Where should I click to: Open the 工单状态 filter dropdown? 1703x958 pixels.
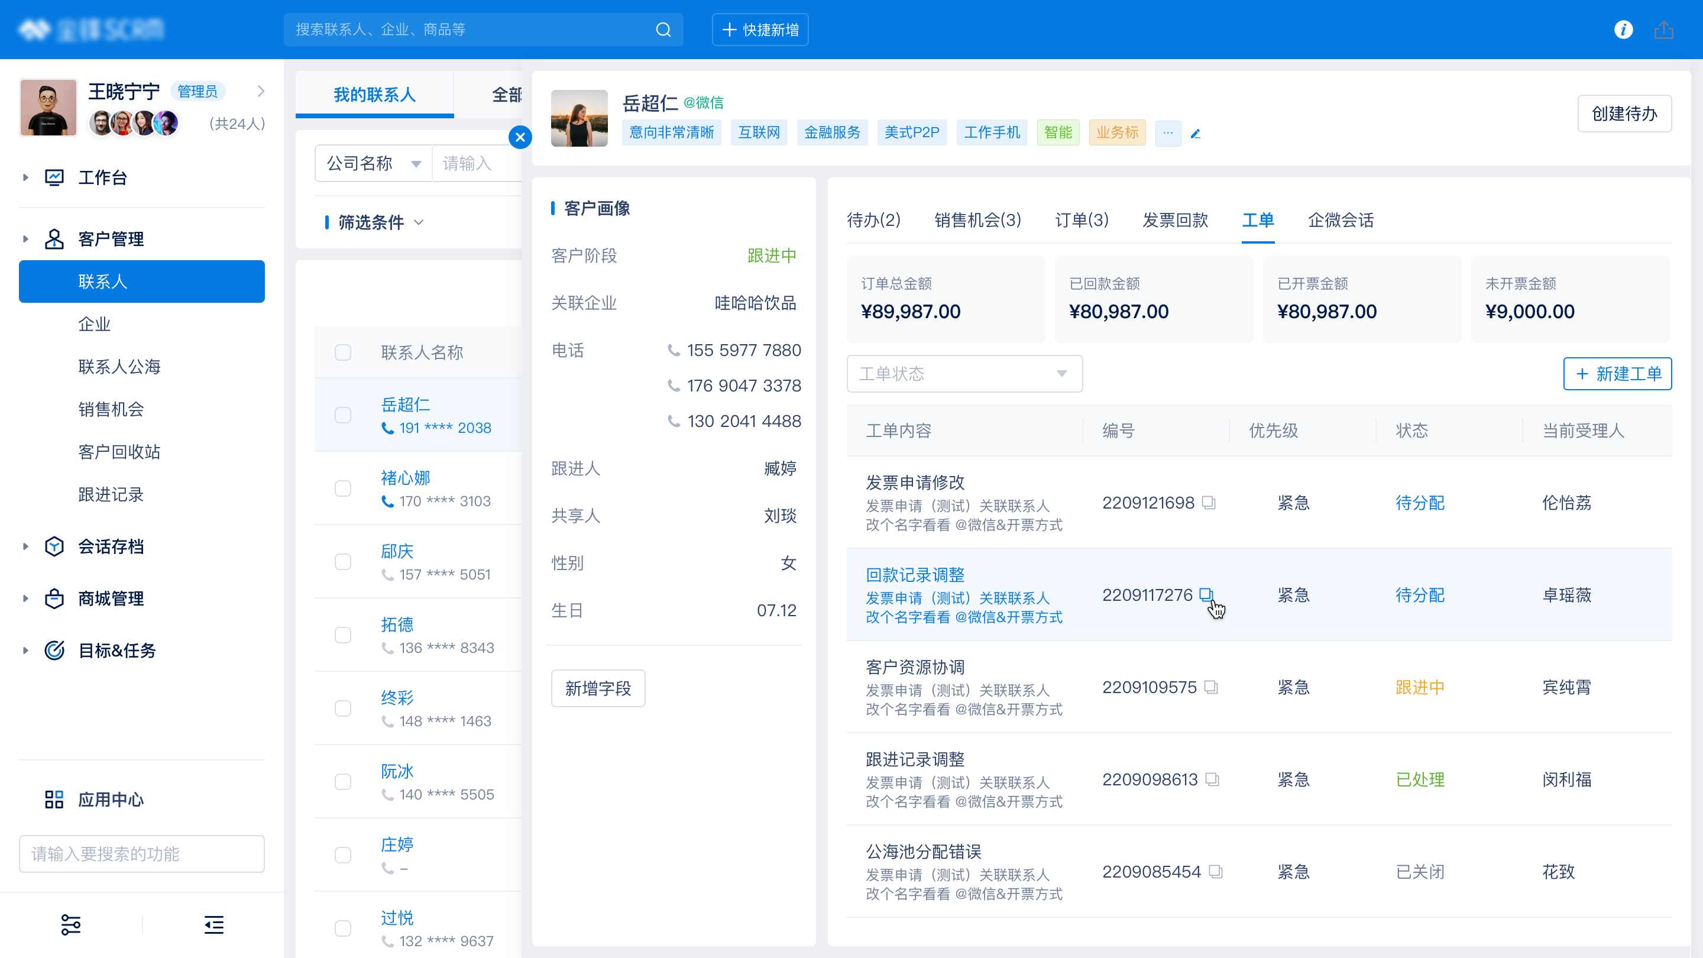click(x=964, y=374)
